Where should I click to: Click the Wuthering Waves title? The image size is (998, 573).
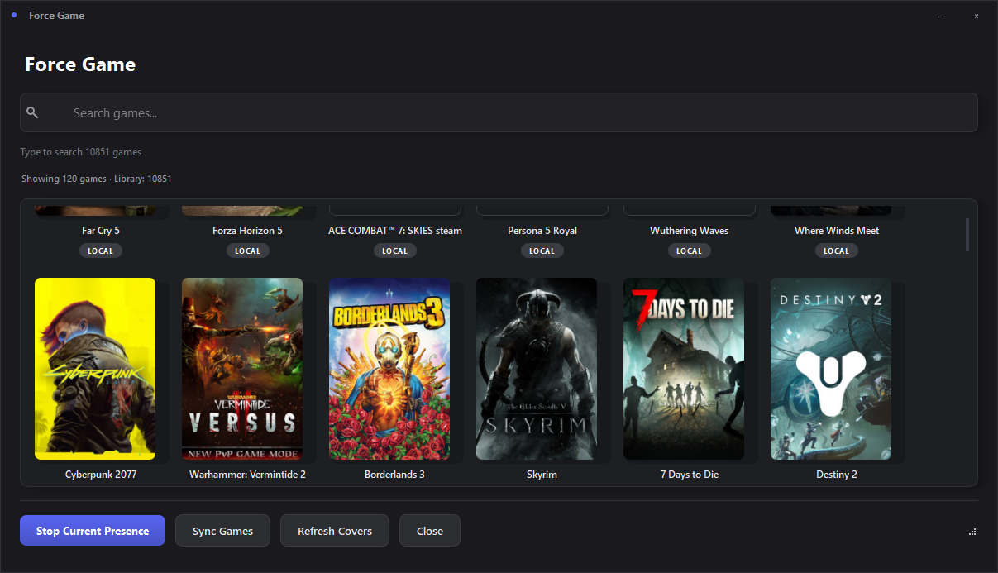[690, 231]
